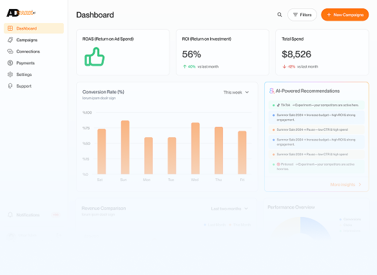Click chevron next to More insights
This screenshot has width=377, height=275.
click(x=360, y=184)
